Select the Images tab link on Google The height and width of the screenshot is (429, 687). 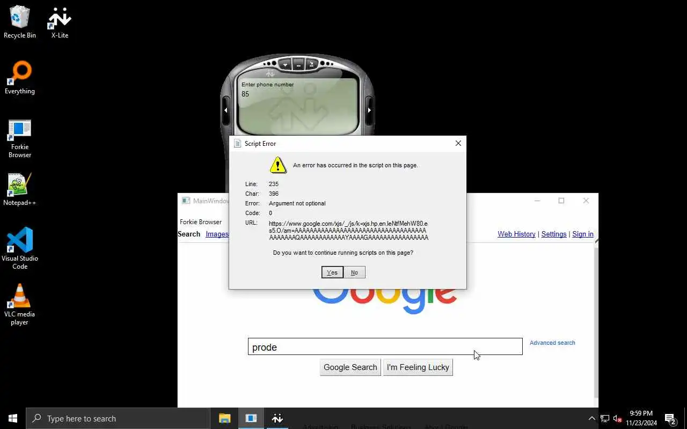217,234
